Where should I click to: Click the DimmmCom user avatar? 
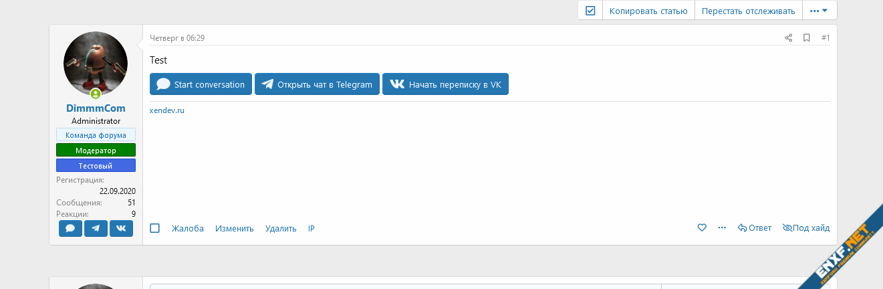(96, 64)
